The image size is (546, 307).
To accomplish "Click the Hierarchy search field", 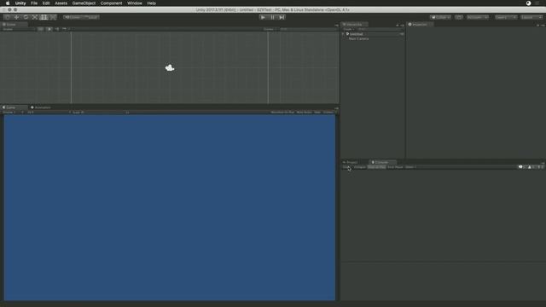I will tap(380, 29).
